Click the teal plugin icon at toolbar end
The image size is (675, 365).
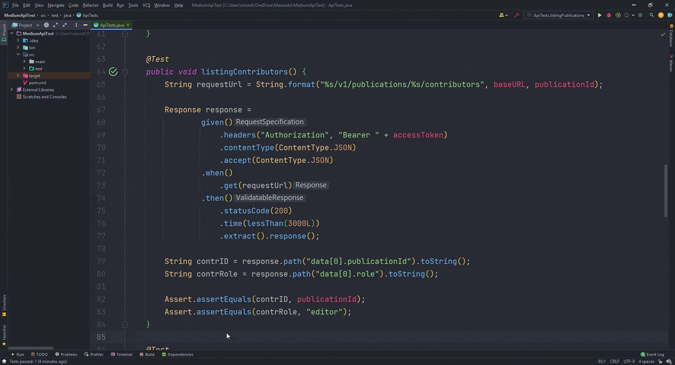click(670, 15)
